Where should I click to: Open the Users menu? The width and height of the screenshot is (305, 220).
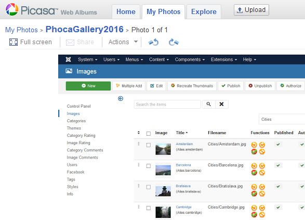pos(111,60)
